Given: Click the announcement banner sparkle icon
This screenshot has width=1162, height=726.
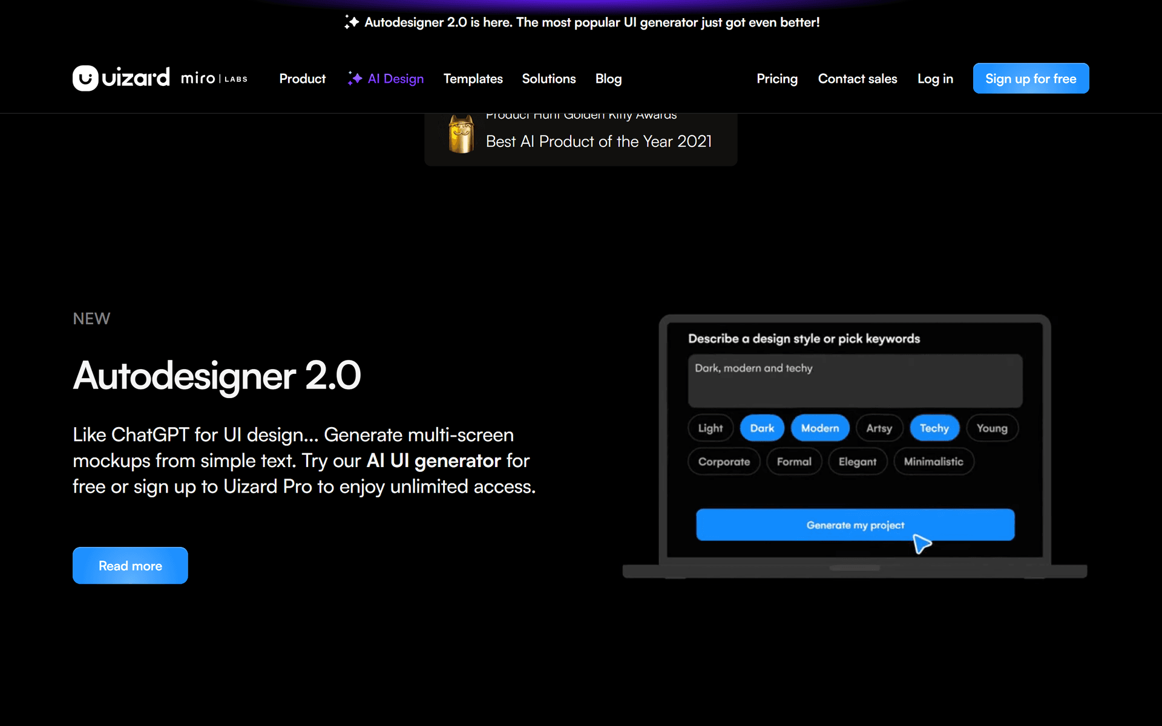Looking at the screenshot, I should 351,22.
